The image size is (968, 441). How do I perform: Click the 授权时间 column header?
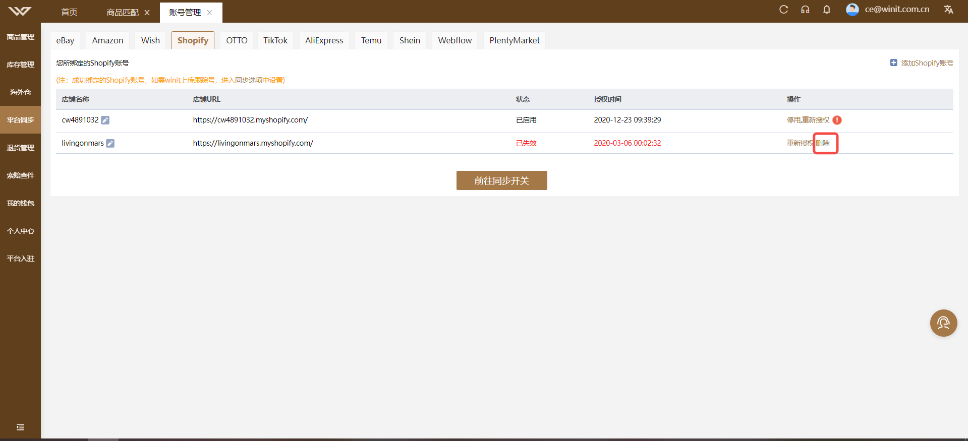pos(608,99)
